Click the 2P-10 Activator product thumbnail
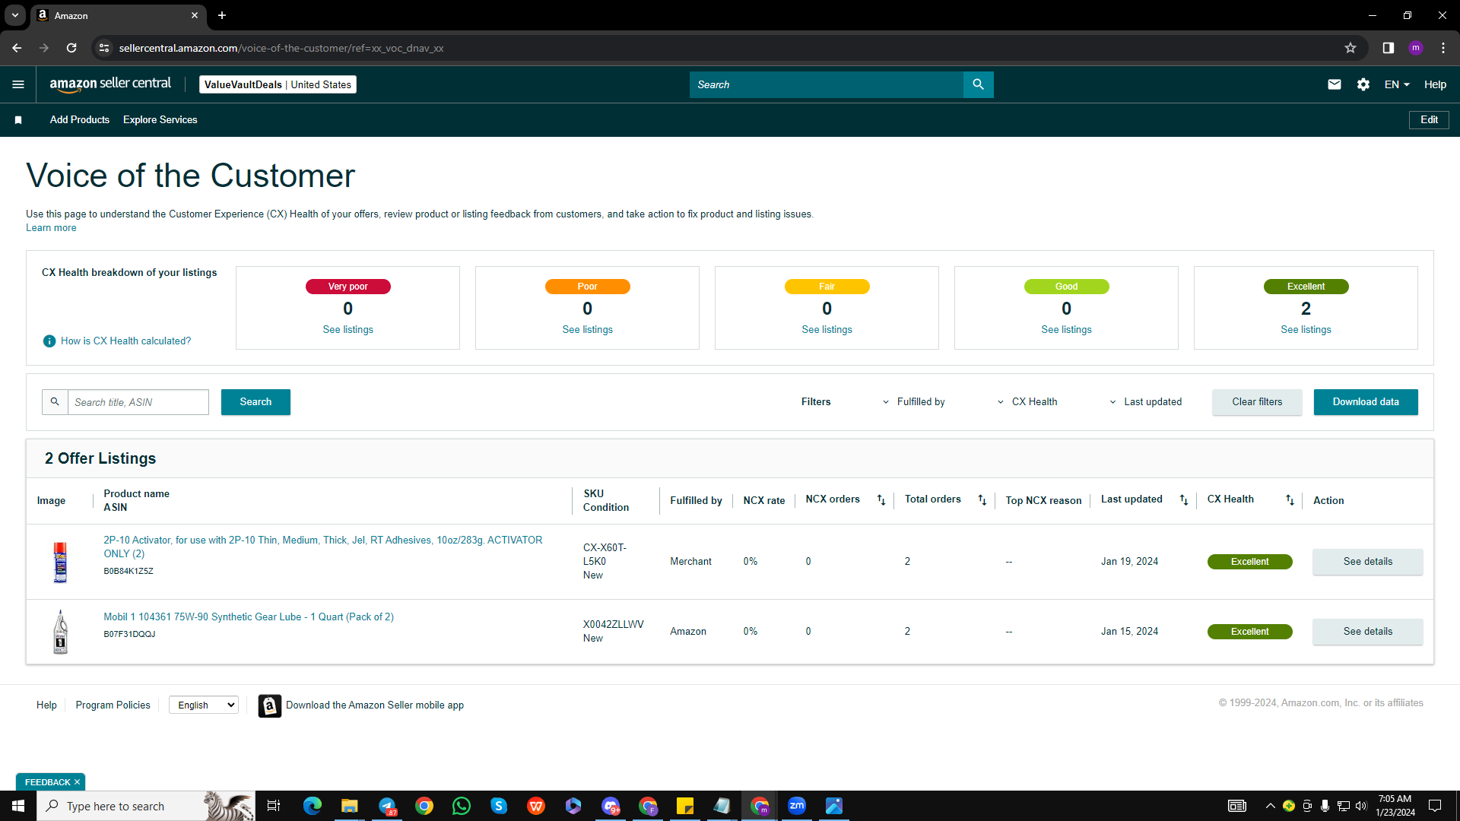Viewport: 1460px width, 821px height. pos(60,562)
